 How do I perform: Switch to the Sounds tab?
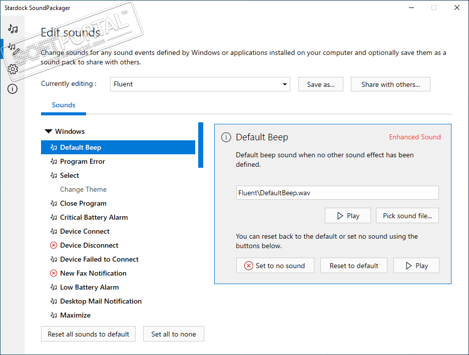(64, 105)
